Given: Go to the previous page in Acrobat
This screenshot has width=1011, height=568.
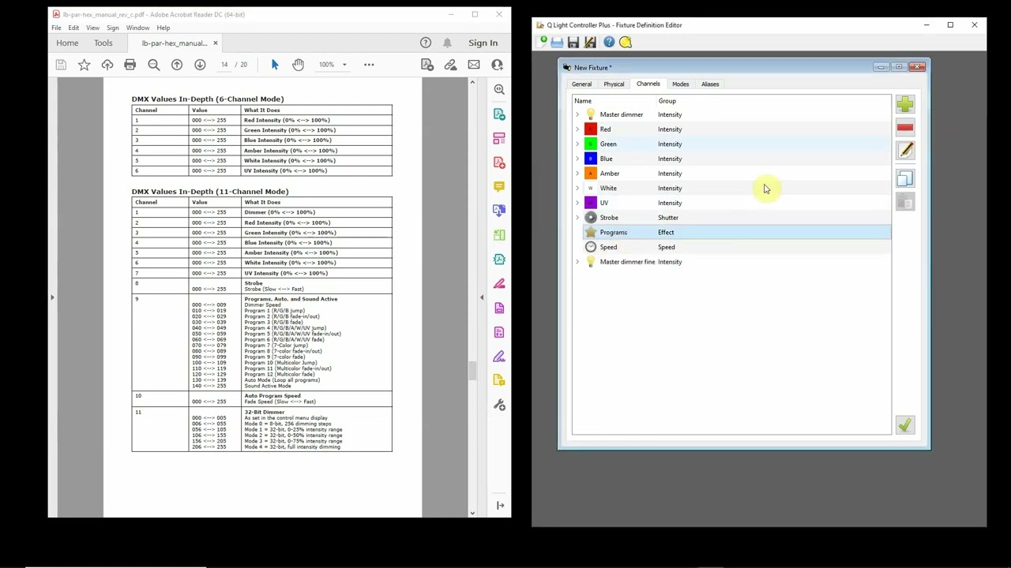Looking at the screenshot, I should 177,65.
